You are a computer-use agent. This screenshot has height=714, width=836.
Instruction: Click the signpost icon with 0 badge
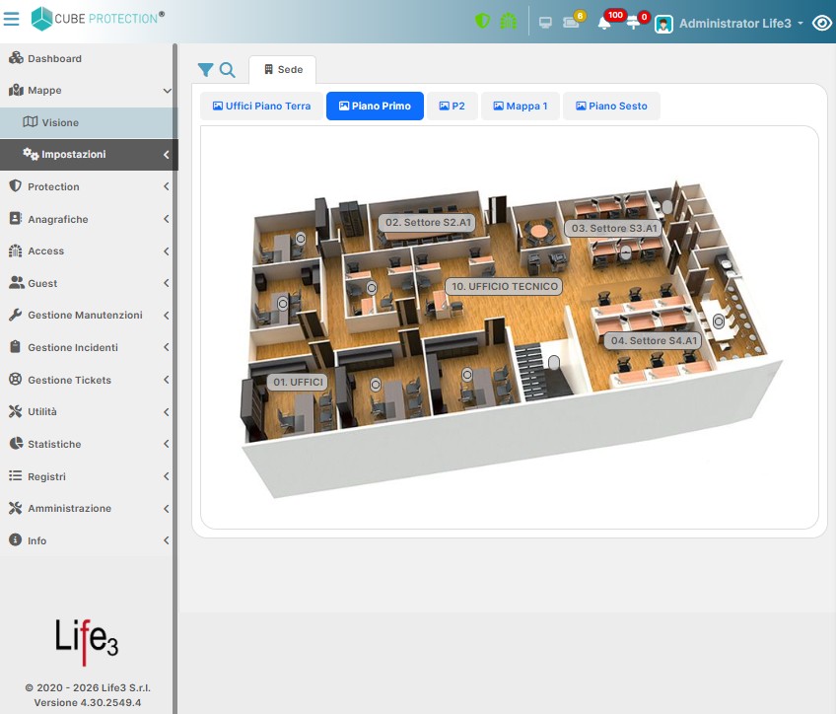pyautogui.click(x=633, y=23)
